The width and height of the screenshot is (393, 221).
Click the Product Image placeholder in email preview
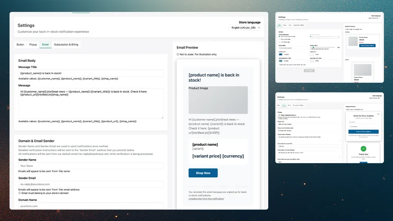coord(218,100)
